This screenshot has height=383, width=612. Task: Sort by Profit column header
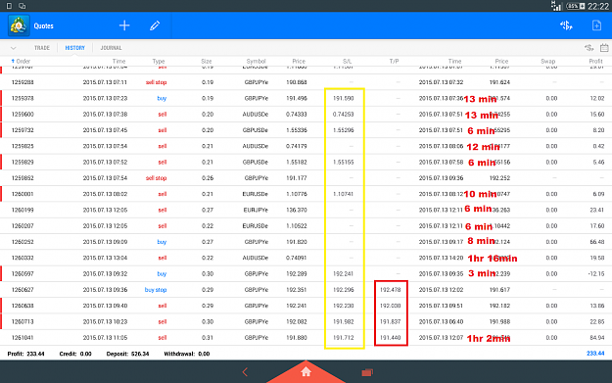pyautogui.click(x=595, y=61)
